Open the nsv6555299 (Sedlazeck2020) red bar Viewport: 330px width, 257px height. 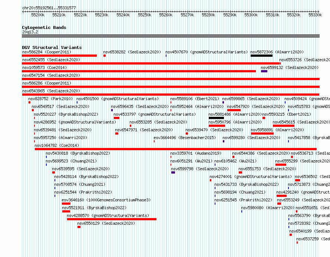[x=281, y=165]
